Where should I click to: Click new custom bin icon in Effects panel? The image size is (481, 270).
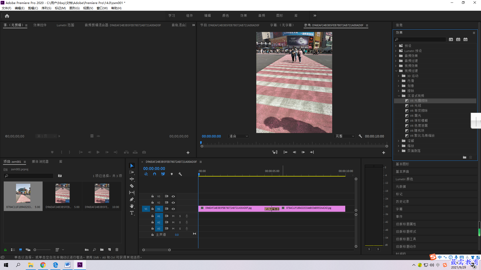click(x=464, y=157)
